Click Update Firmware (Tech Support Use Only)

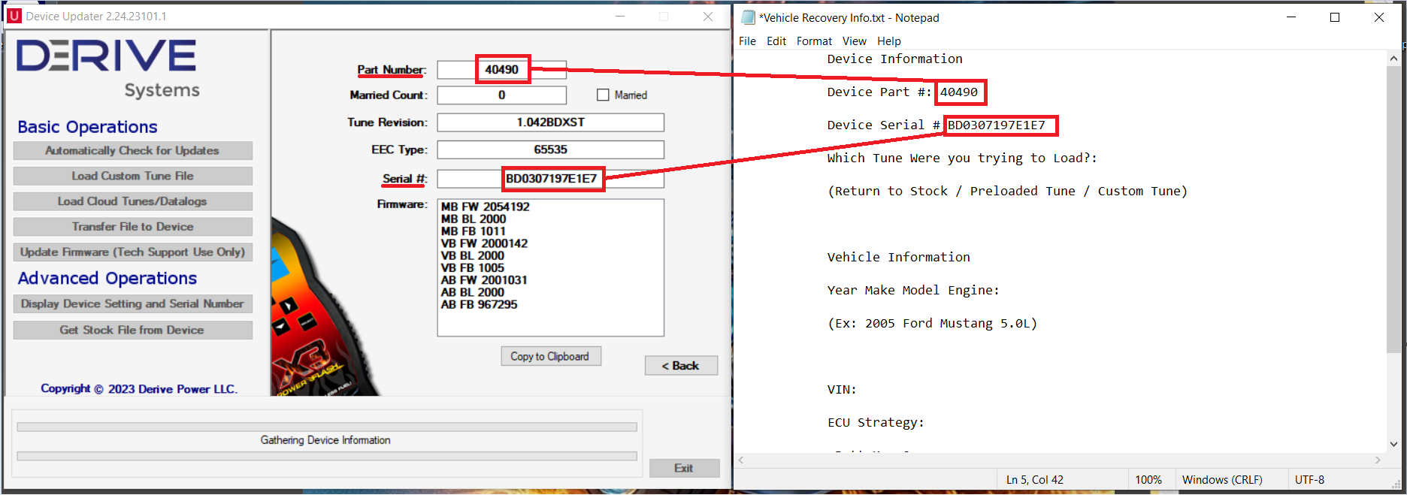coord(132,252)
